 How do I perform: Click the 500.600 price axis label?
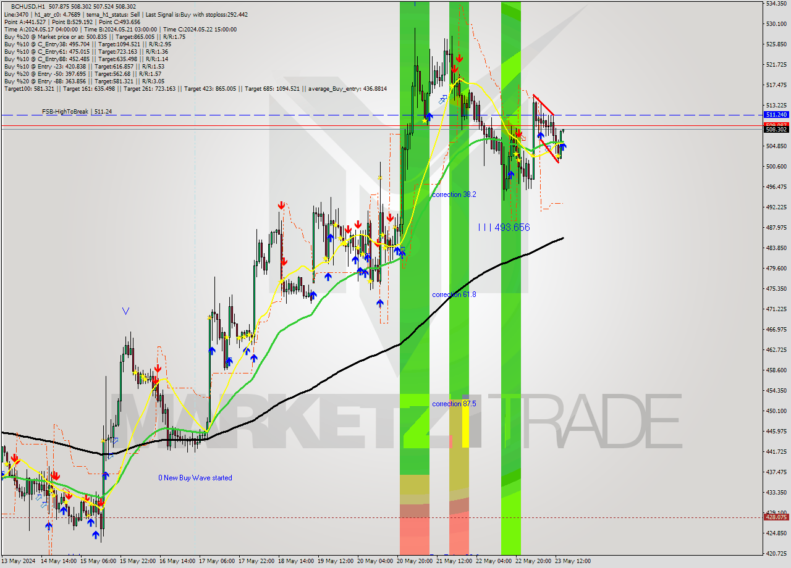click(776, 166)
